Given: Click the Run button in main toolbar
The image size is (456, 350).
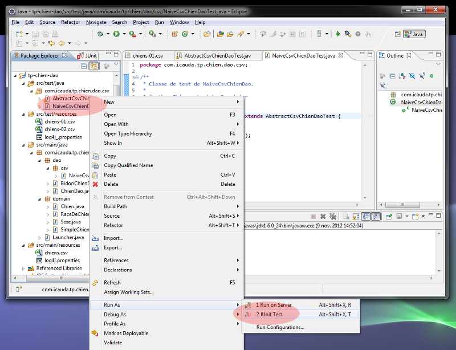Looking at the screenshot, I should click(116, 34).
